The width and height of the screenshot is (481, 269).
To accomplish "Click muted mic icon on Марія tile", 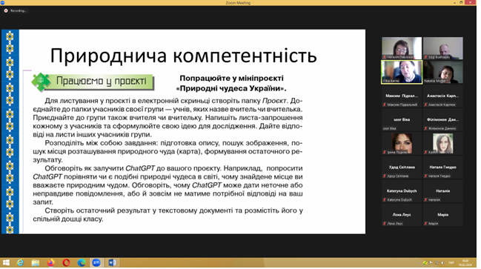I will point(425,224).
